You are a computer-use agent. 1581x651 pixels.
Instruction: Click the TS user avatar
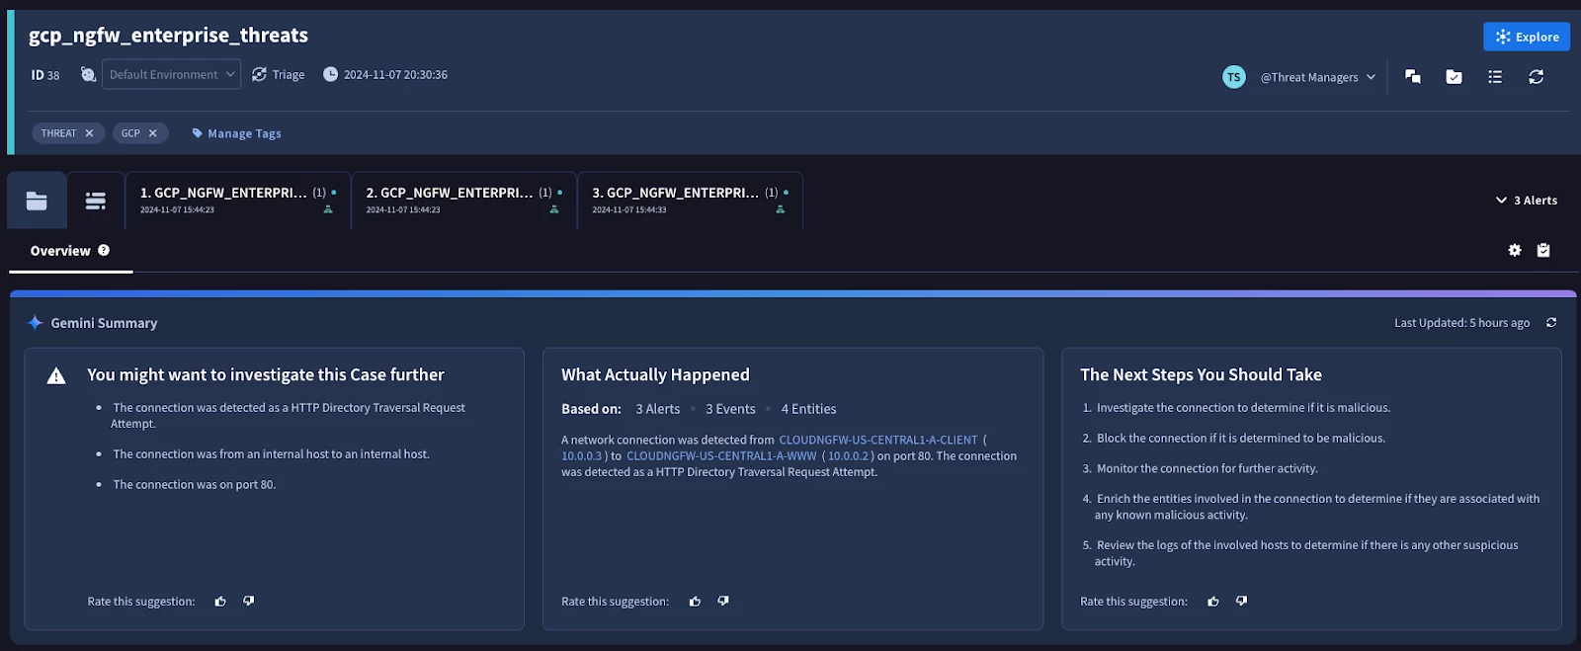1234,77
